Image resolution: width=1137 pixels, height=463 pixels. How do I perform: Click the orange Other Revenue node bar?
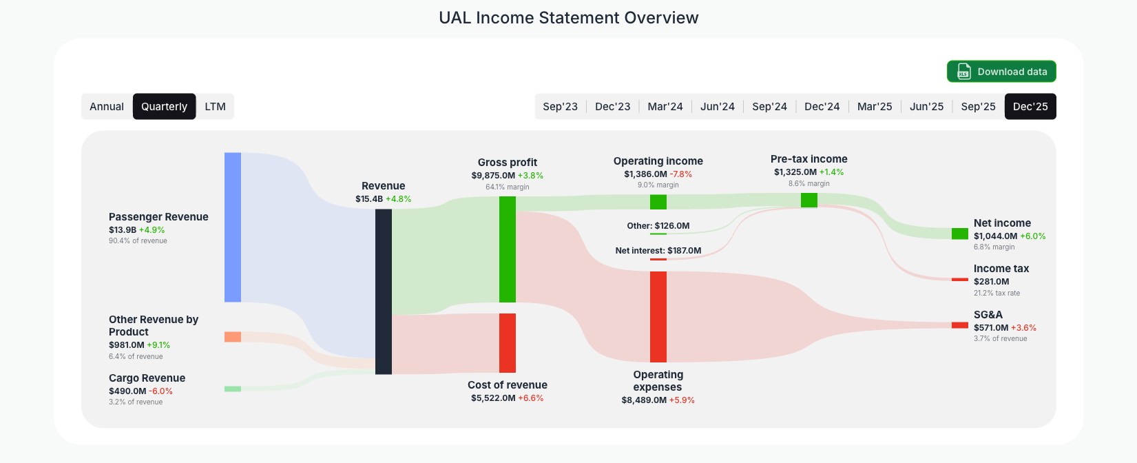(232, 337)
